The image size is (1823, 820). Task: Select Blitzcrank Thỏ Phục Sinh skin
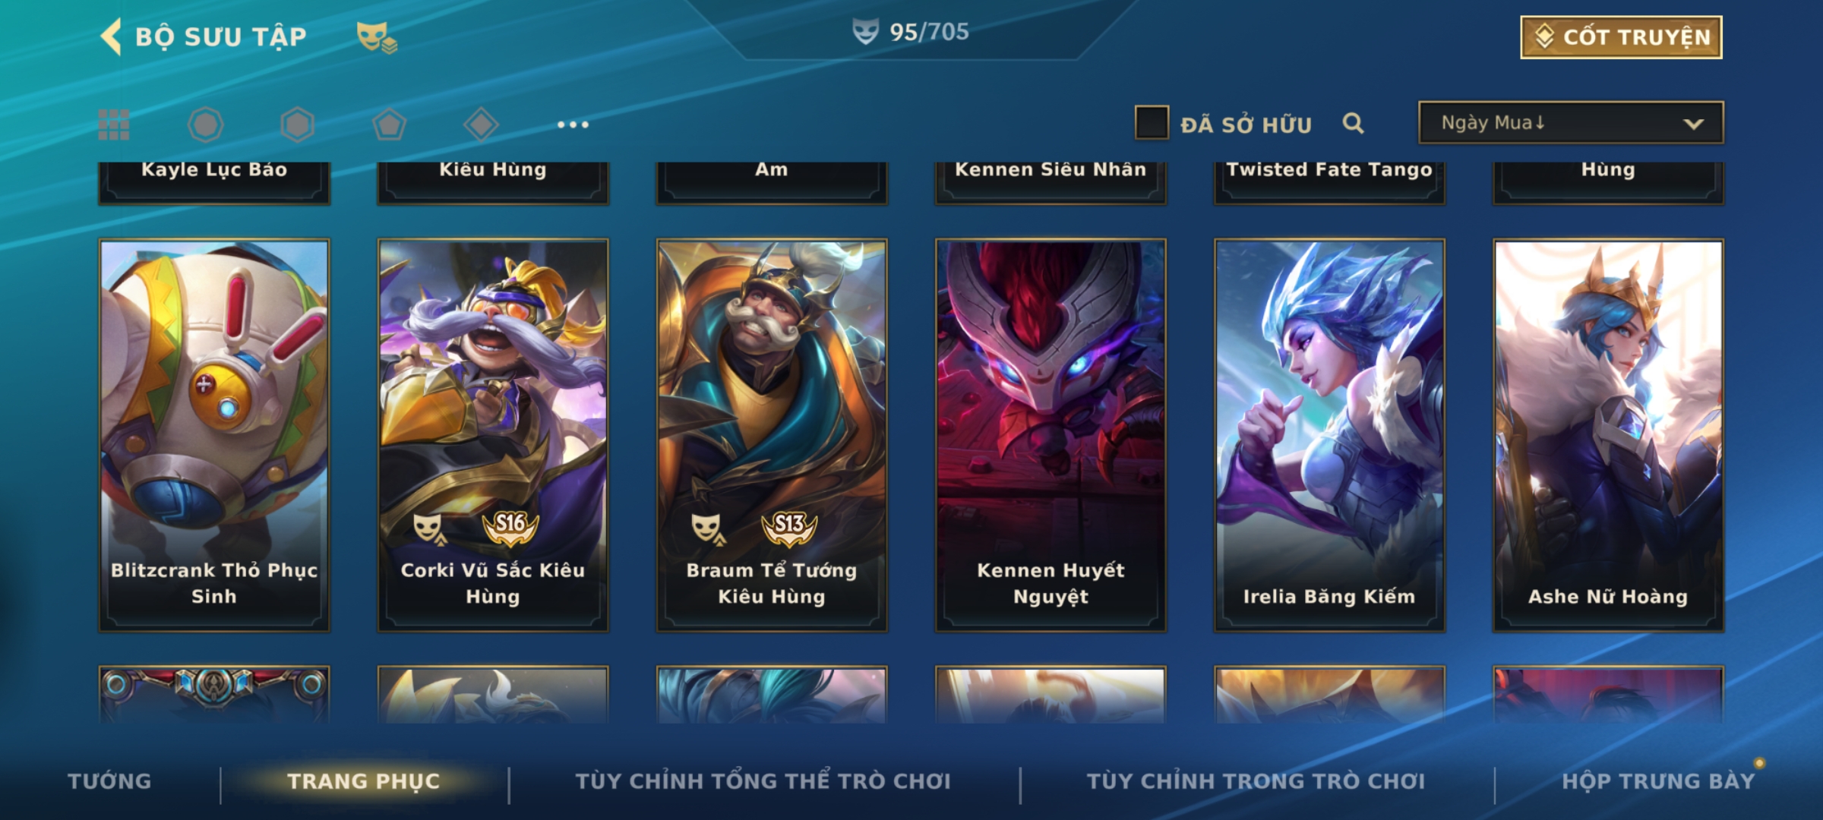coord(214,435)
